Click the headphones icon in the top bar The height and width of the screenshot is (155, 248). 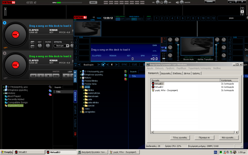(162, 2)
